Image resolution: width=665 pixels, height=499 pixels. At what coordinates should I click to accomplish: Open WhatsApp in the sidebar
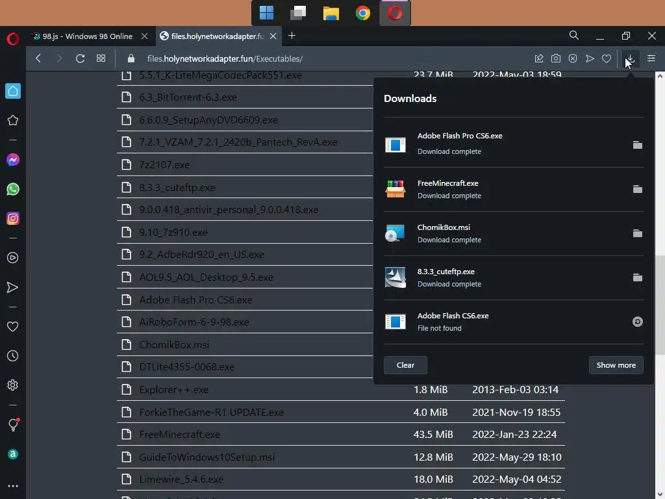coord(13,189)
